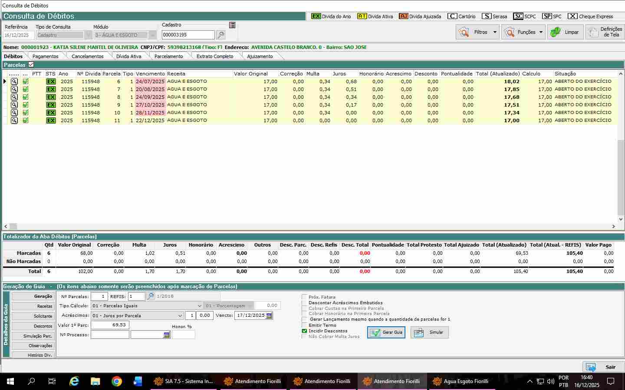
Task: Click the calendar icon next to Vencto date
Action: 269,315
